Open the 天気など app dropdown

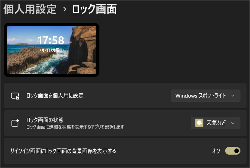pyautogui.click(x=215, y=123)
